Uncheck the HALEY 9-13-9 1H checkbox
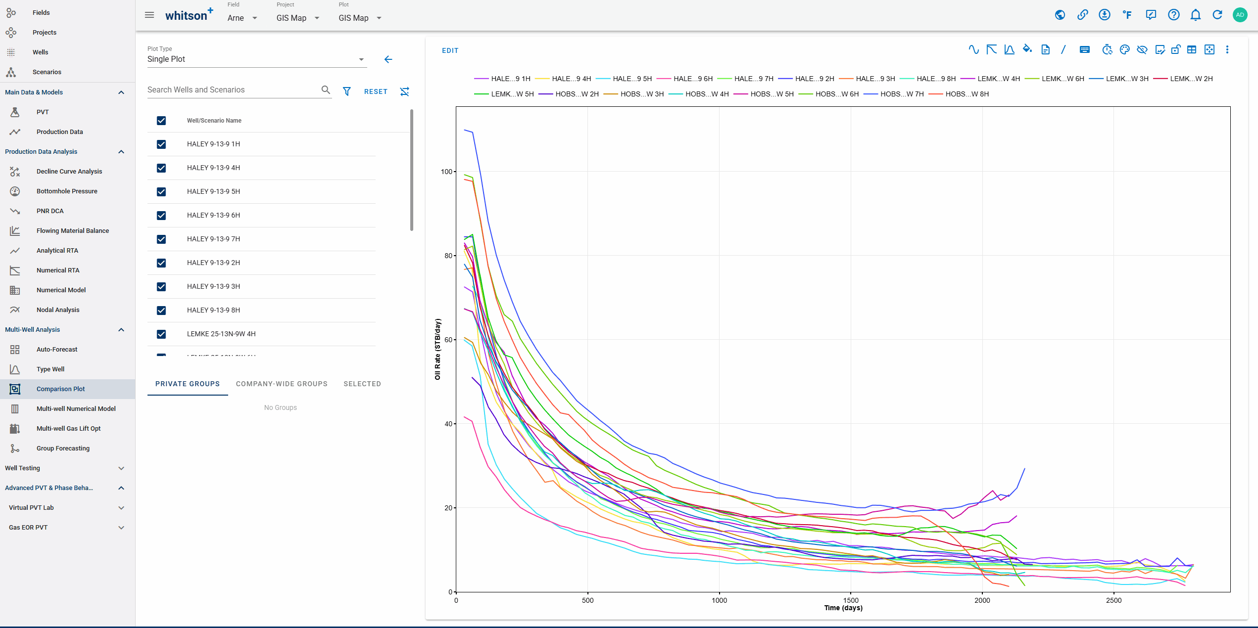 (161, 144)
